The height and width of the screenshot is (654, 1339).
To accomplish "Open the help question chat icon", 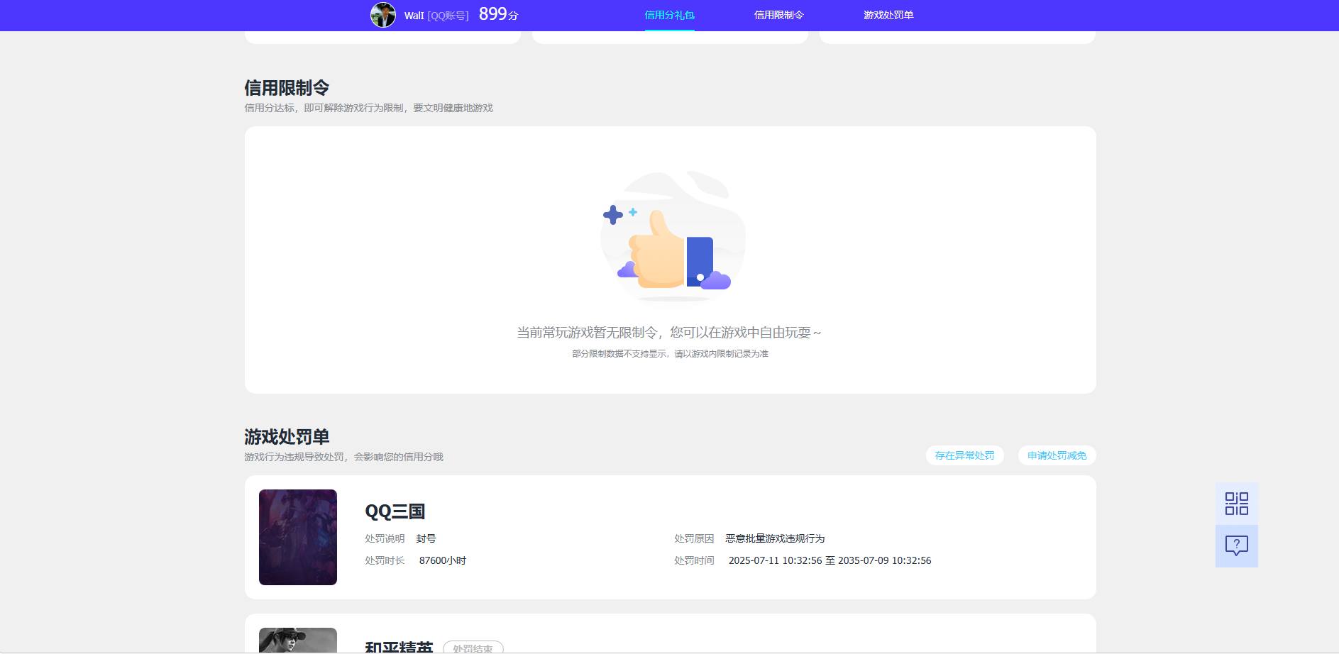I will coord(1236,546).
